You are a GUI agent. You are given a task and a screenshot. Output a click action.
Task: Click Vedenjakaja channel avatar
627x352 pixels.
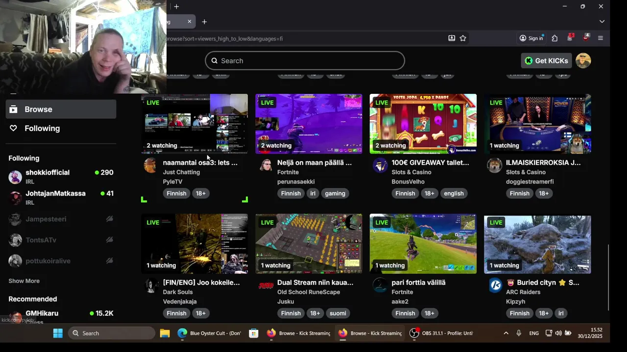(x=151, y=285)
